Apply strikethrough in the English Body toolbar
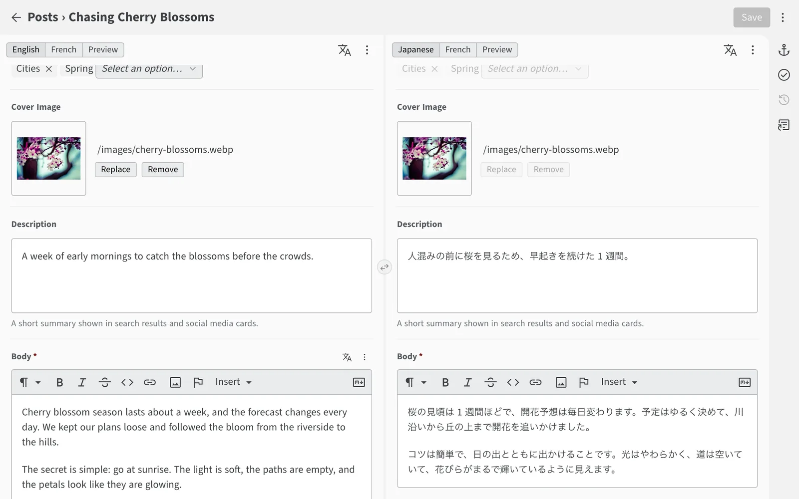This screenshot has width=799, height=499. 104,382
